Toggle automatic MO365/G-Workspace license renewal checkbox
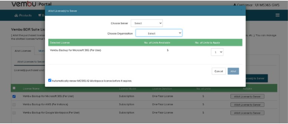The height and width of the screenshot is (124, 288). (50, 80)
